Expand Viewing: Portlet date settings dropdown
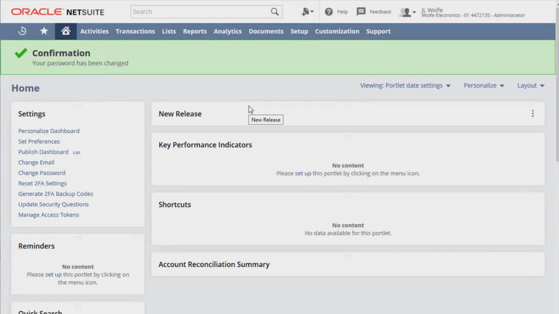 [406, 86]
